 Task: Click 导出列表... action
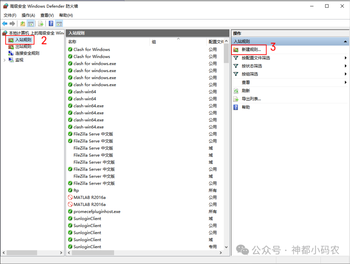pos(251,99)
